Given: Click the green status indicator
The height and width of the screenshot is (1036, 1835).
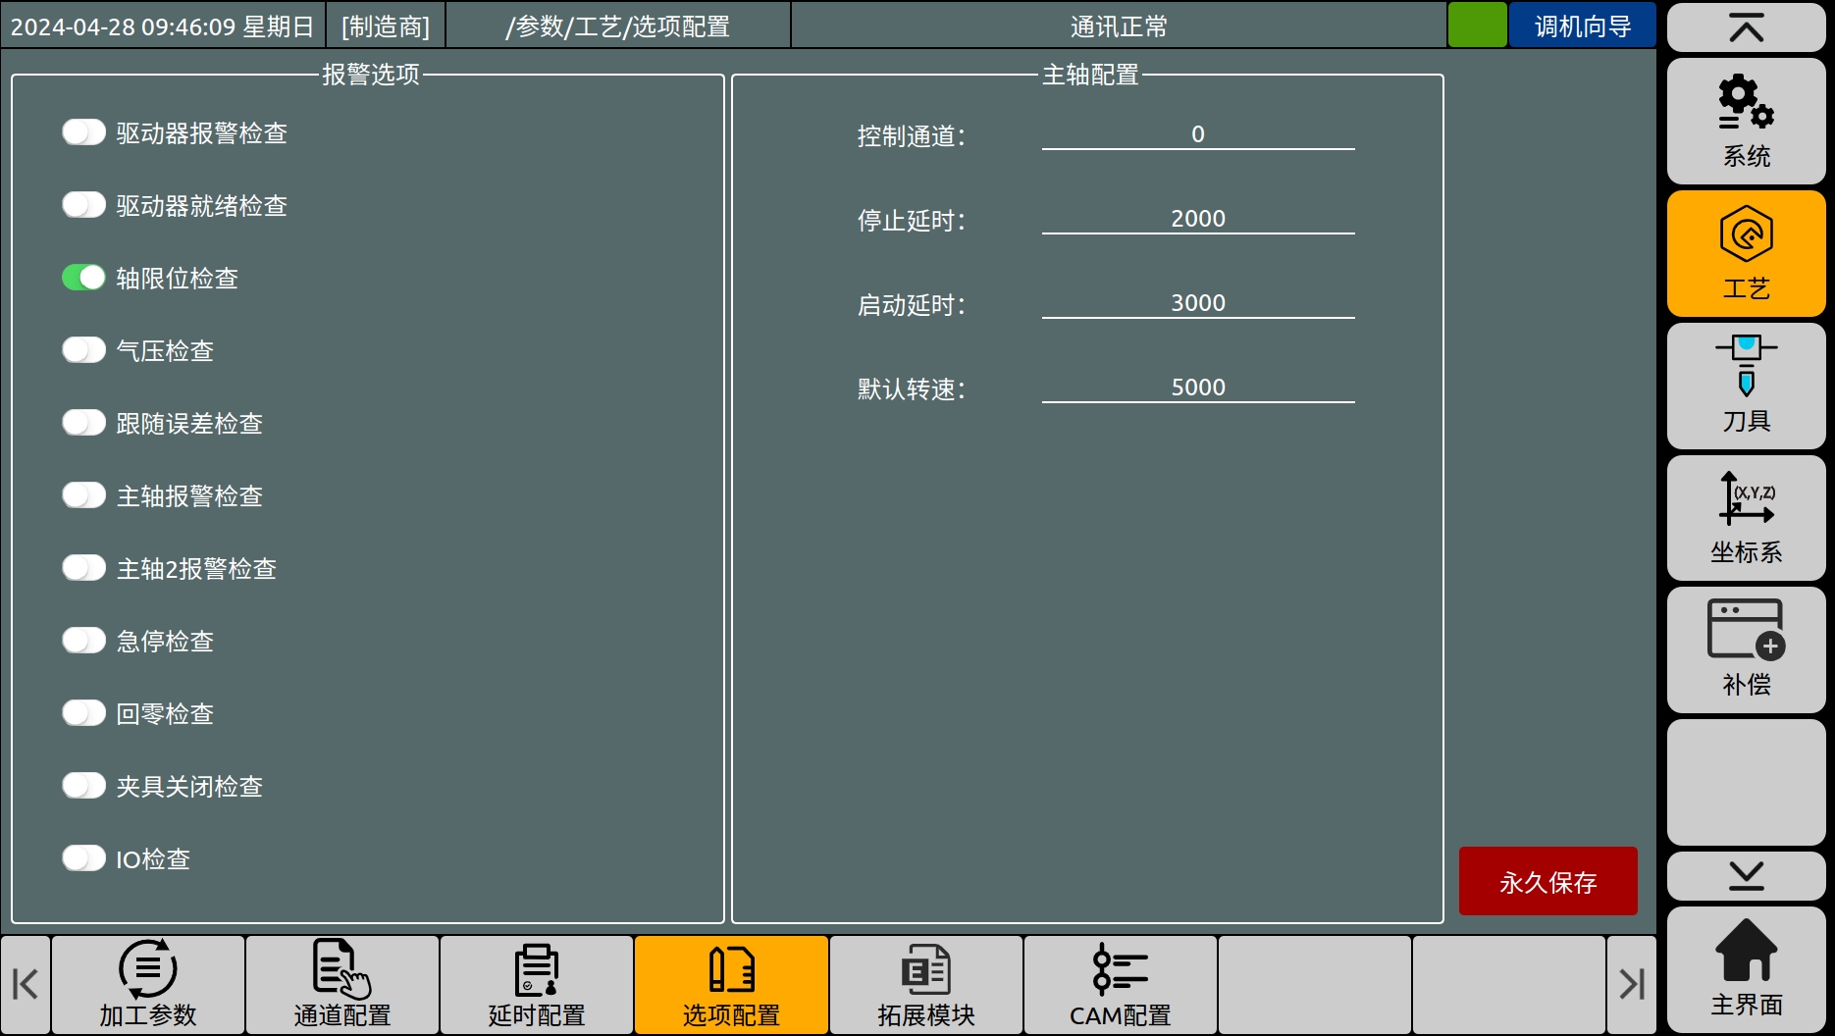Looking at the screenshot, I should click(x=1477, y=26).
